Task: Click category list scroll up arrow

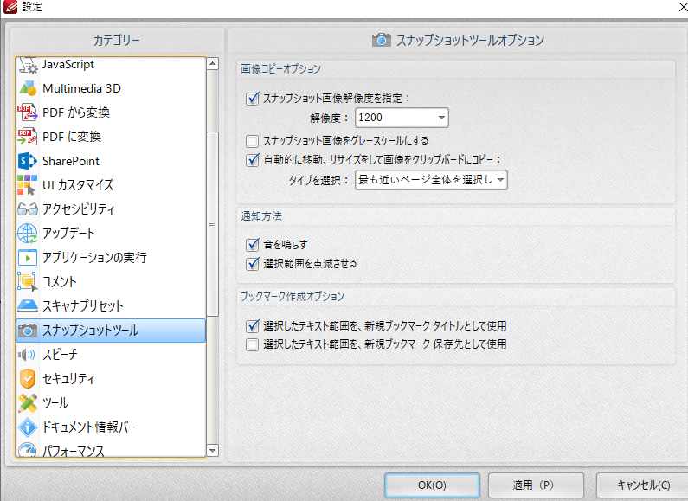Action: click(212, 64)
